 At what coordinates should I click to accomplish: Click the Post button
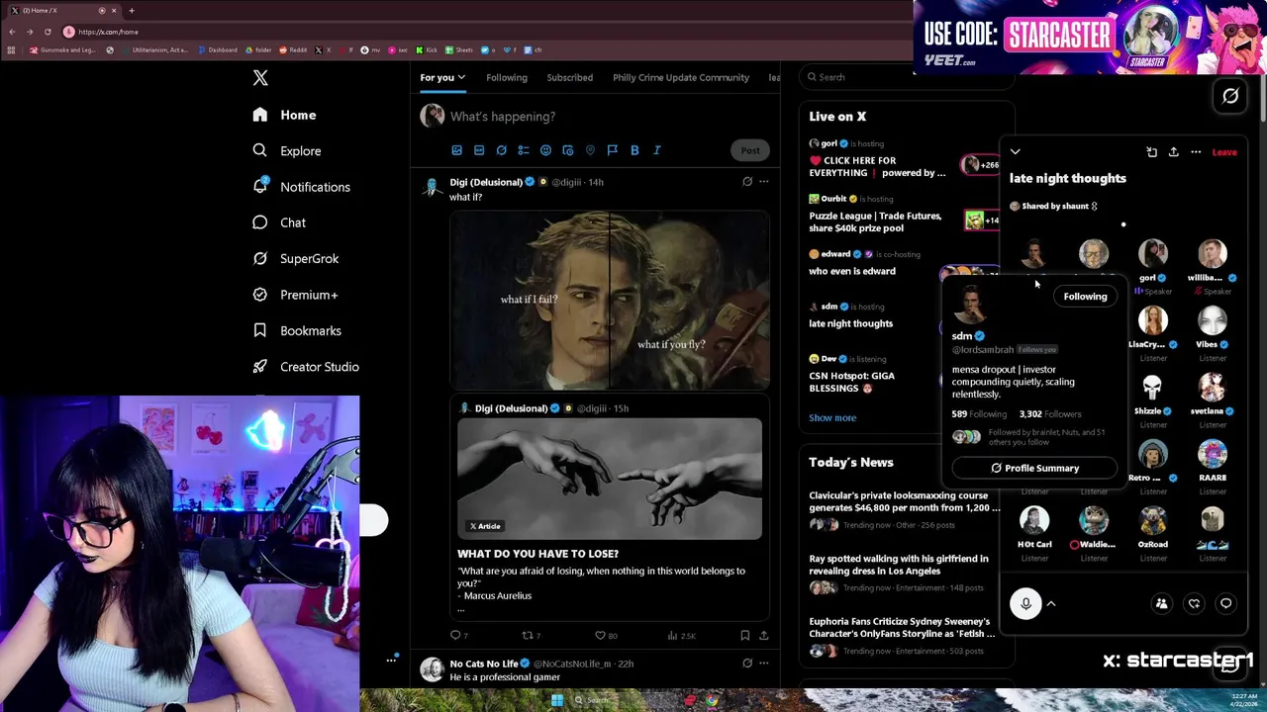click(x=750, y=150)
